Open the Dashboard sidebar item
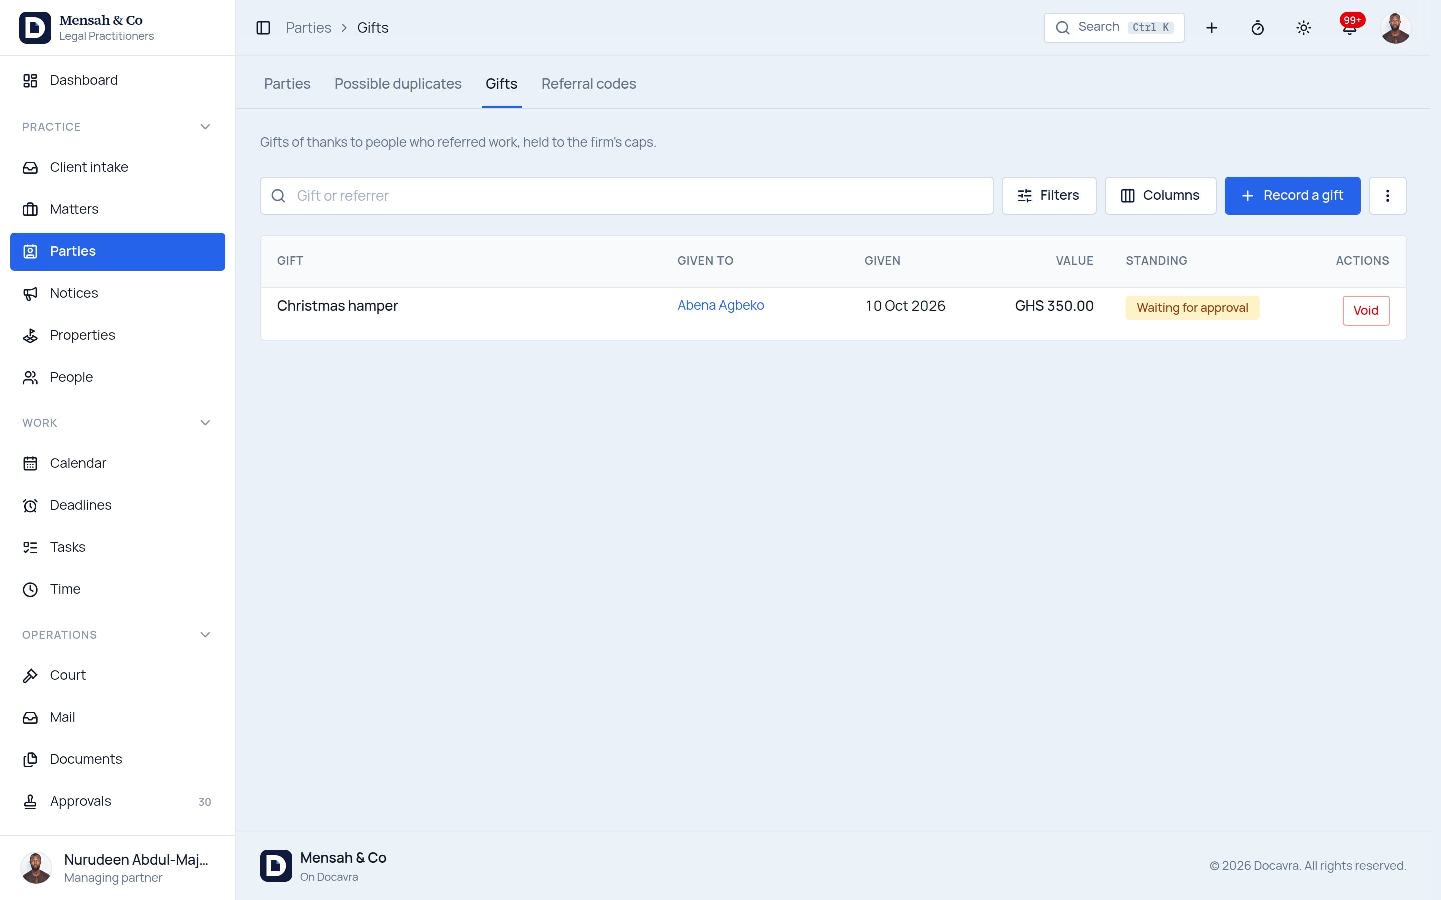The width and height of the screenshot is (1441, 900). (x=117, y=80)
